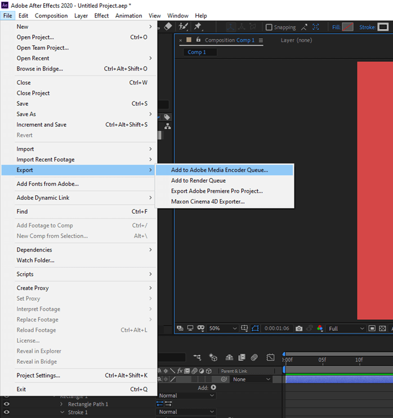Select the Eraser tool in toolbar
Screen dimensions: 393x418
[x=168, y=27]
